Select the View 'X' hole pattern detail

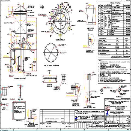tap(64, 78)
